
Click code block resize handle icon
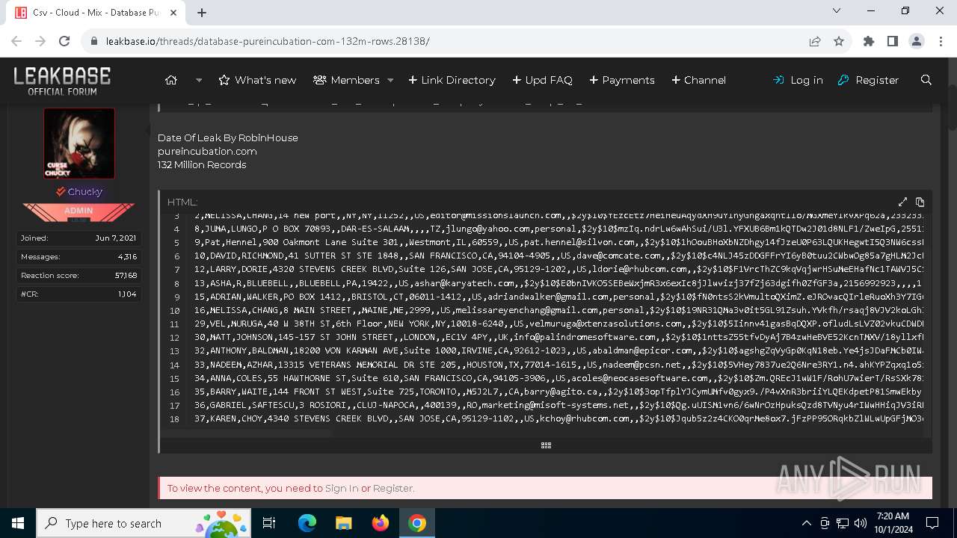(x=546, y=445)
